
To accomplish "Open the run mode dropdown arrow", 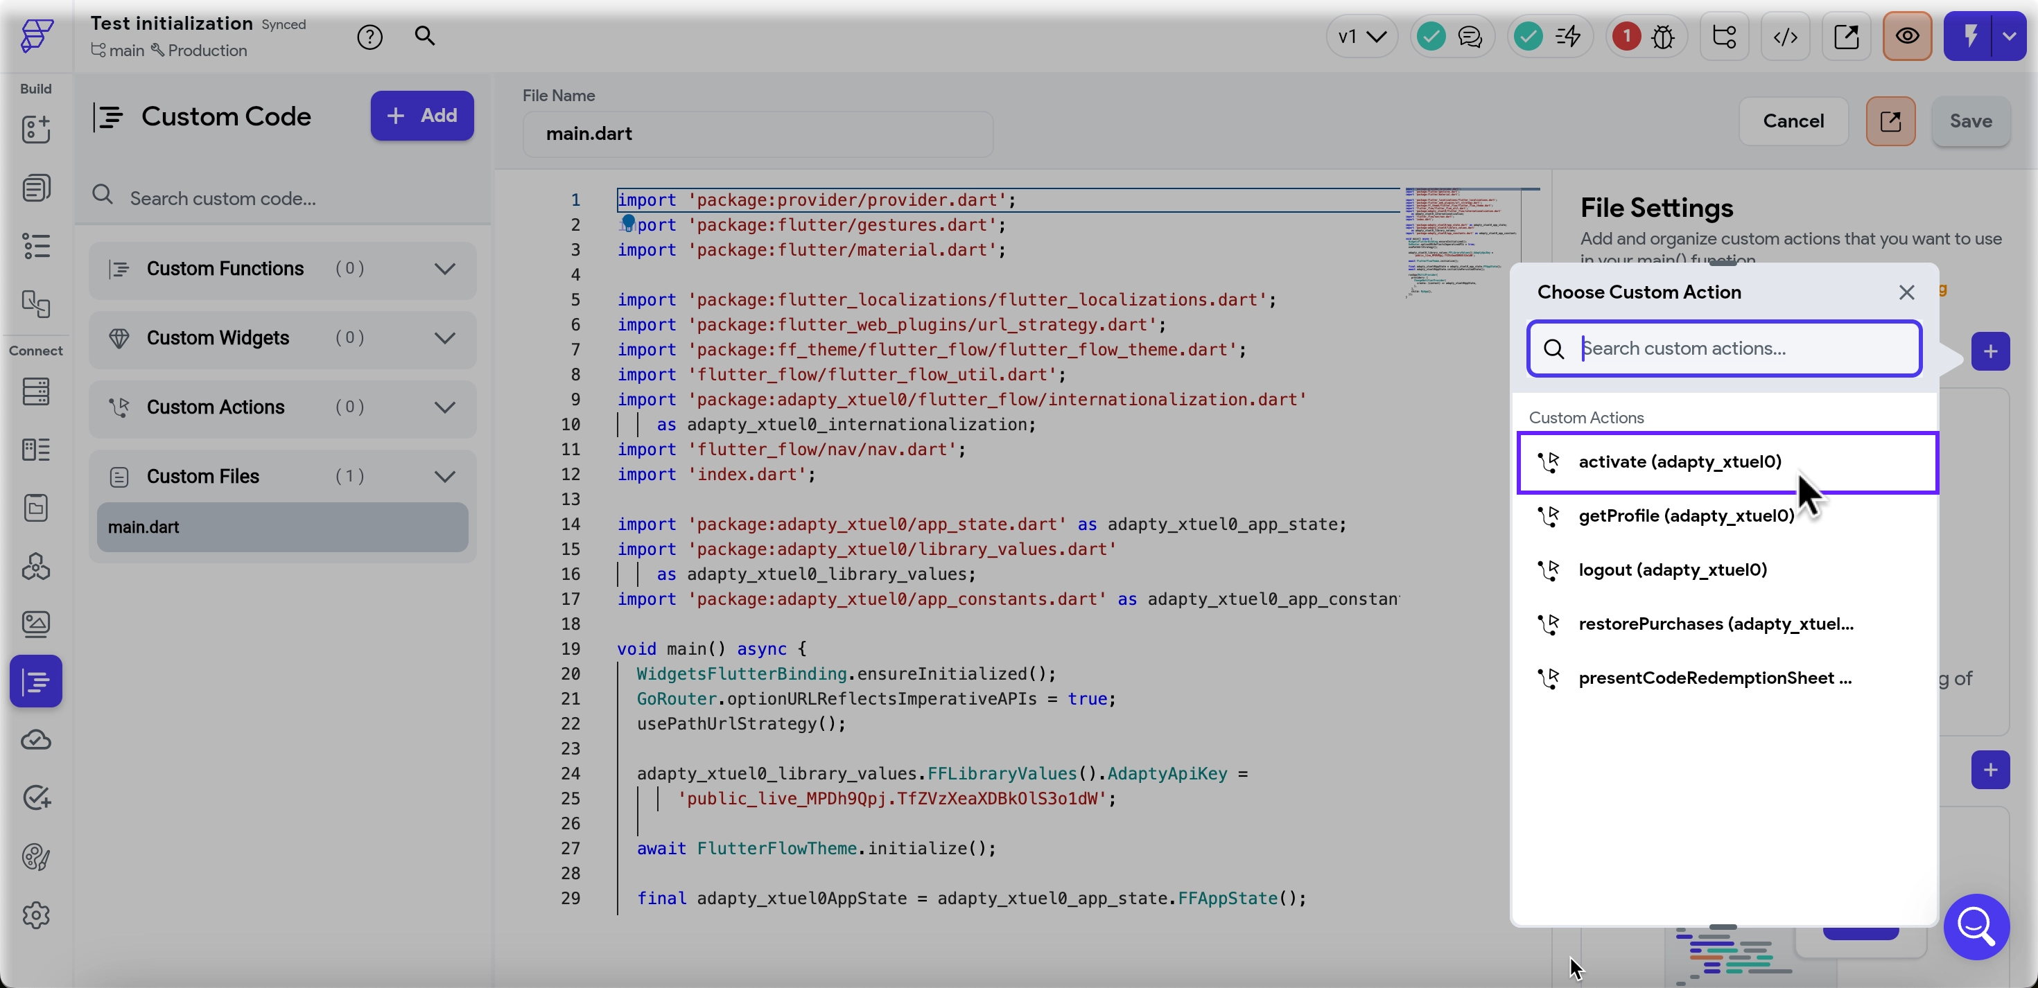I will coord(2009,37).
